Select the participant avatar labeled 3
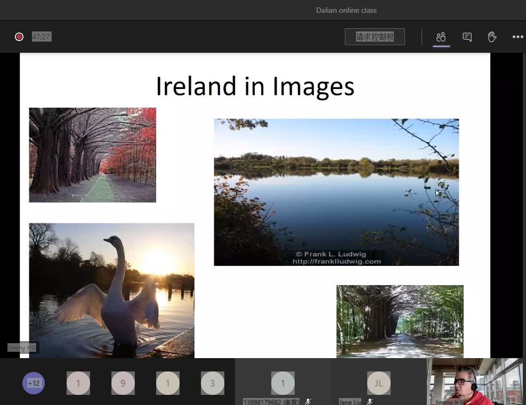The width and height of the screenshot is (526, 405). click(x=212, y=383)
